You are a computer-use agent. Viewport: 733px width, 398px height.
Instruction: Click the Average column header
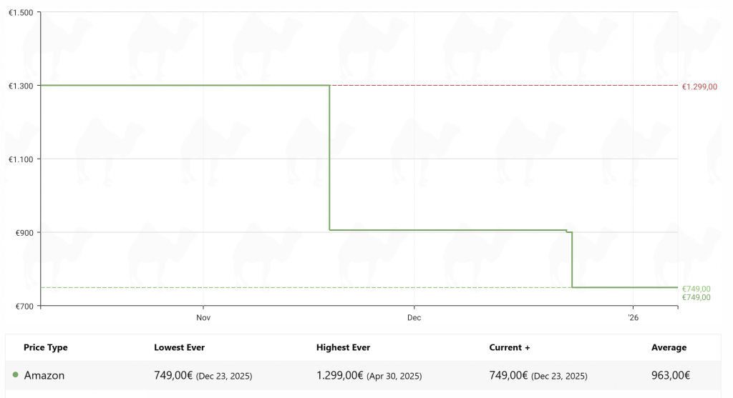click(x=669, y=348)
